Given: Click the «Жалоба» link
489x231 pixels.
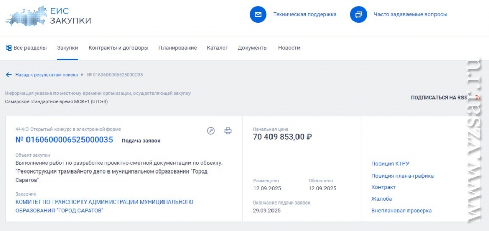Looking at the screenshot, I should point(382,199).
